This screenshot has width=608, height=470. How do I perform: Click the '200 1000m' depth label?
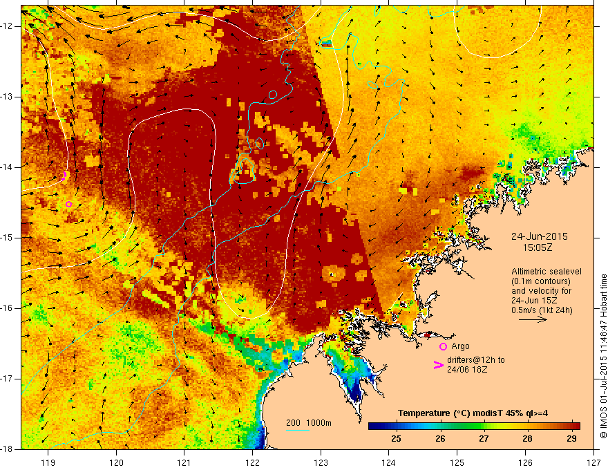coord(309,423)
